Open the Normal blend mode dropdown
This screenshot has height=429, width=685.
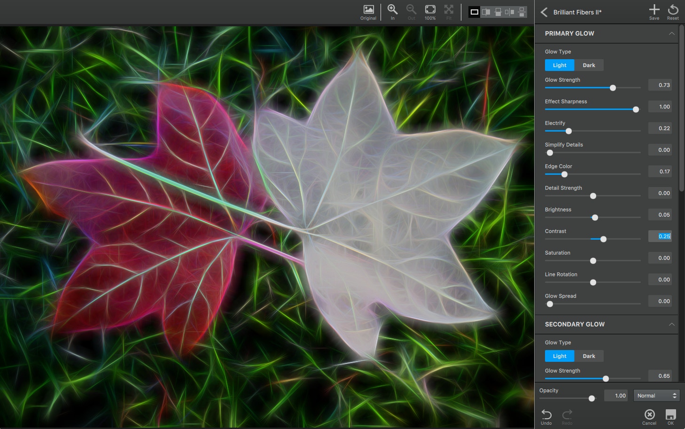656,396
